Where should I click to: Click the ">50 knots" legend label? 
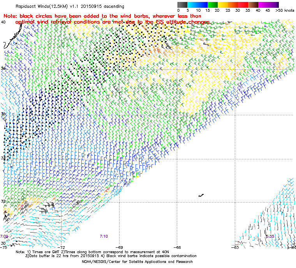point(285,11)
